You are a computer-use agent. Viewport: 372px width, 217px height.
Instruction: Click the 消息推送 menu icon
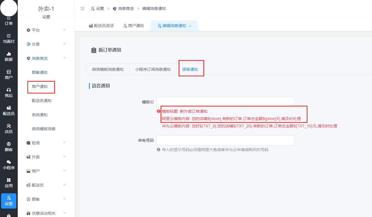coord(28,58)
